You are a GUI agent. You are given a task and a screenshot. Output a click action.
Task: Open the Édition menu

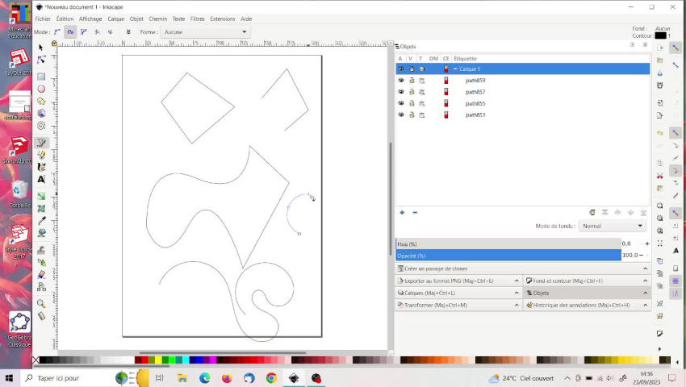click(x=65, y=19)
